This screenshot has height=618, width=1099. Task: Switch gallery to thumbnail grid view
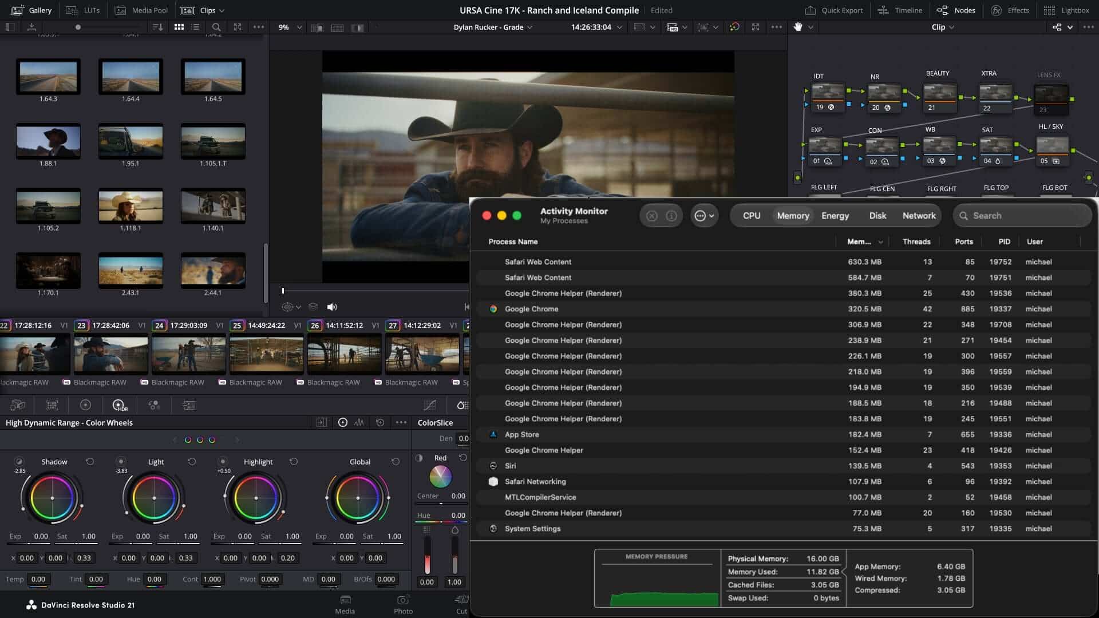[179, 27]
